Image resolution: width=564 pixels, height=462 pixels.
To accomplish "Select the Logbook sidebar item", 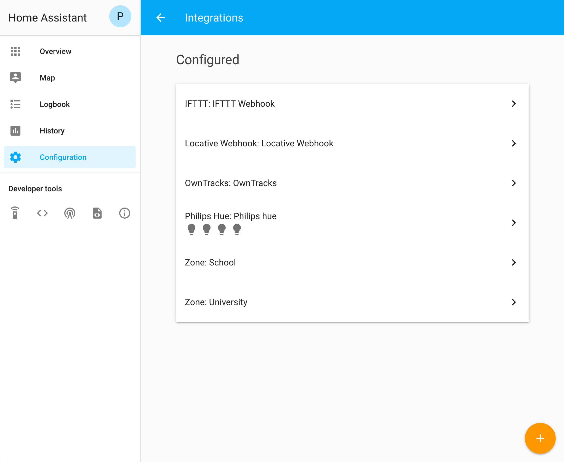I will point(55,104).
